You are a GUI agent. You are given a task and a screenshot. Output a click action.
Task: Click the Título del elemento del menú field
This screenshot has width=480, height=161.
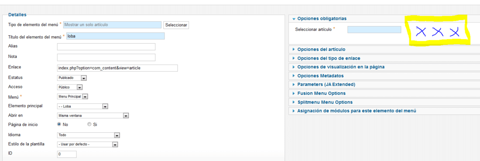click(115, 36)
